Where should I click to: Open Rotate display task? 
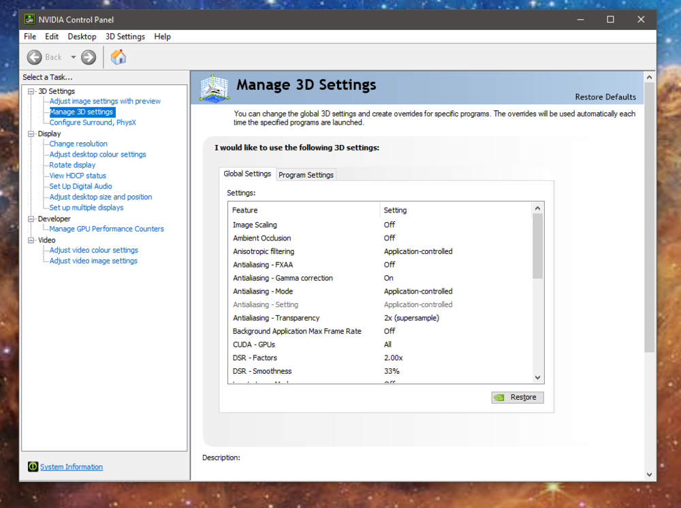click(72, 165)
